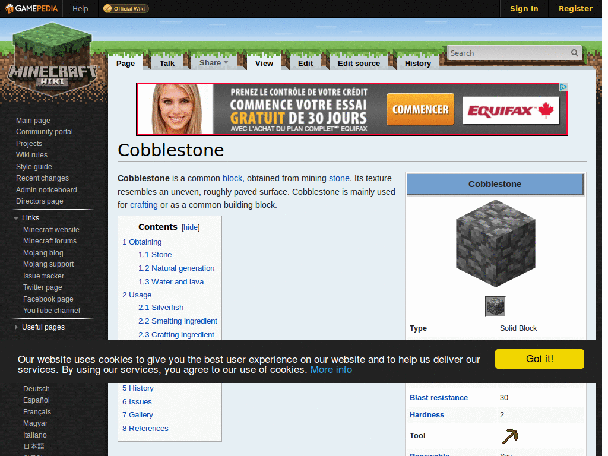Viewport: 608px width, 456px height.
Task: Open the More info cookie link
Action: pyautogui.click(x=331, y=369)
